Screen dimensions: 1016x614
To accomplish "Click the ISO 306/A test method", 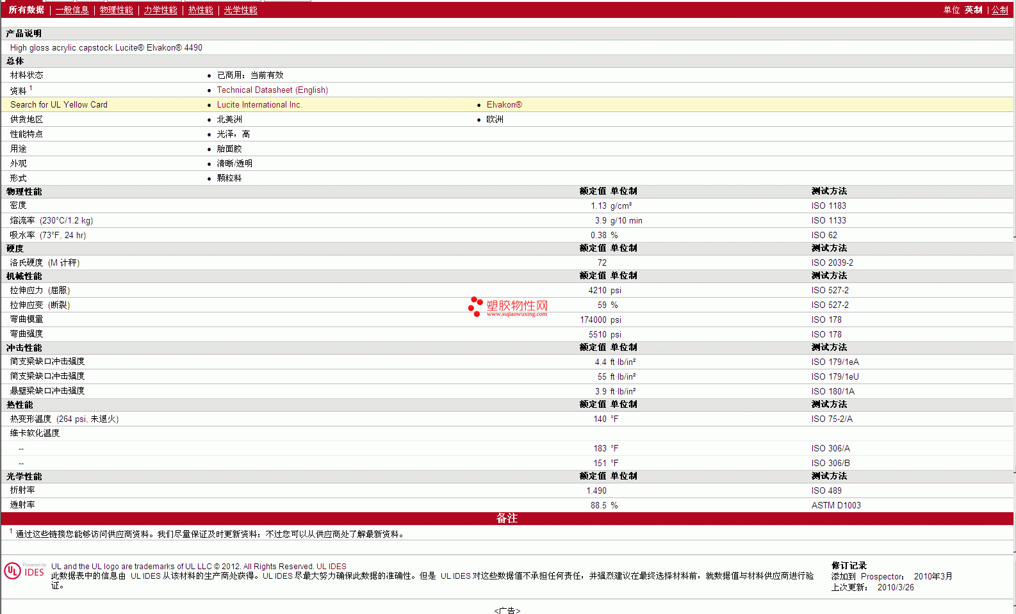I will [x=830, y=449].
